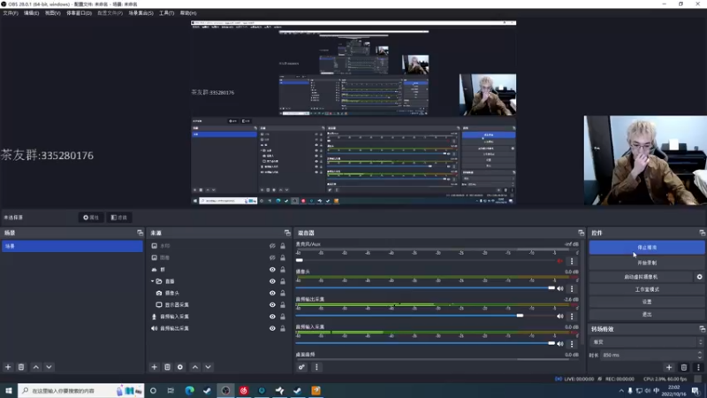Screen dimensions: 707x398
Task: Delete selected source with trash icon
Action: [x=167, y=367]
